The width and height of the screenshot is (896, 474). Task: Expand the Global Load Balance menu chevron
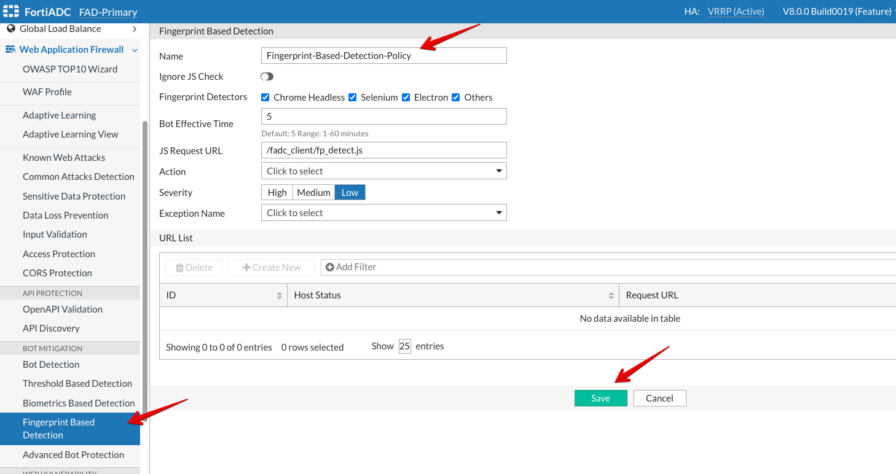pyautogui.click(x=135, y=29)
